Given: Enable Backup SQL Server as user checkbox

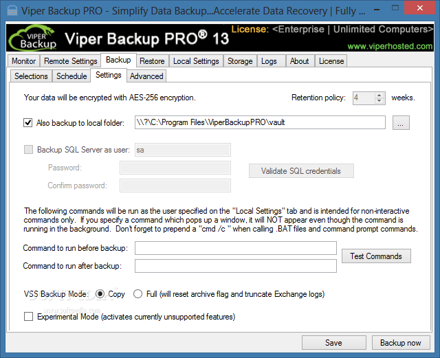Looking at the screenshot, I should [28, 149].
